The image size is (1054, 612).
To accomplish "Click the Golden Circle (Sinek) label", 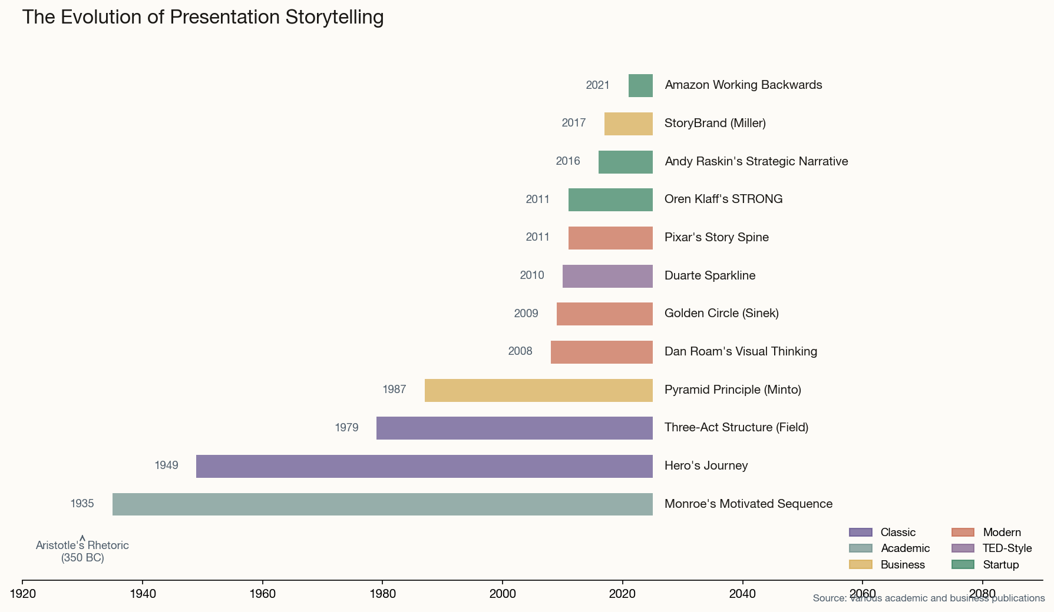I will pos(721,313).
